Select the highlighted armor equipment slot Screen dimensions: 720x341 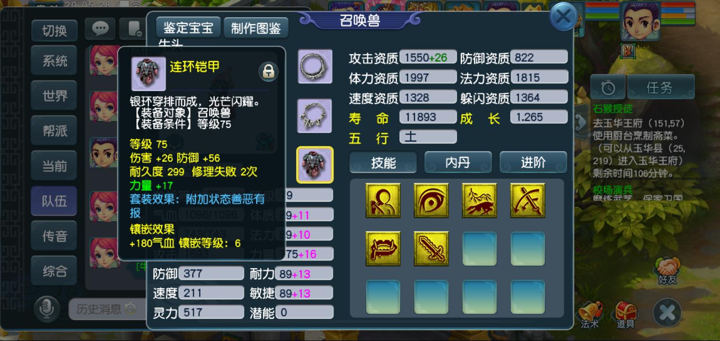pyautogui.click(x=315, y=164)
